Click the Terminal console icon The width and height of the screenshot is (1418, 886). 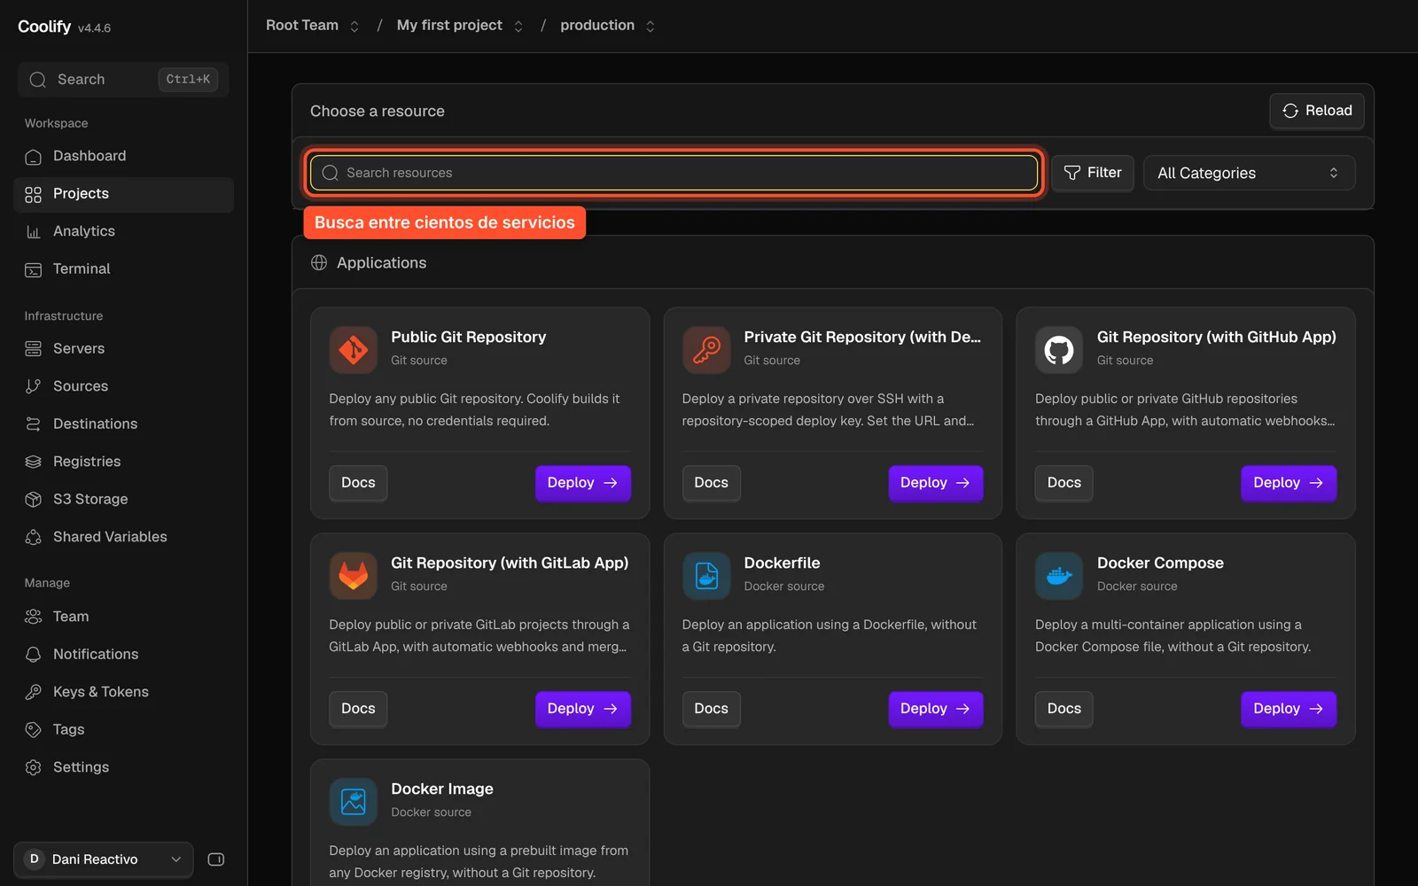34,269
